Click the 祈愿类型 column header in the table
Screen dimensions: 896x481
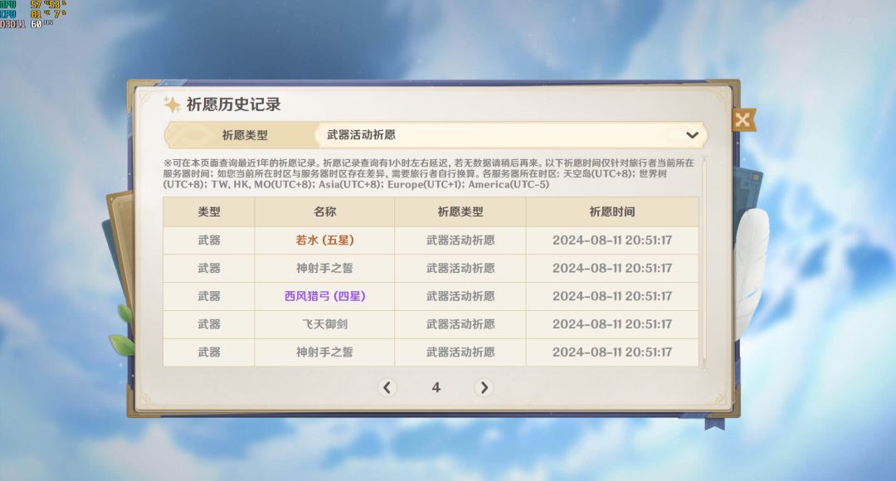[x=460, y=212]
